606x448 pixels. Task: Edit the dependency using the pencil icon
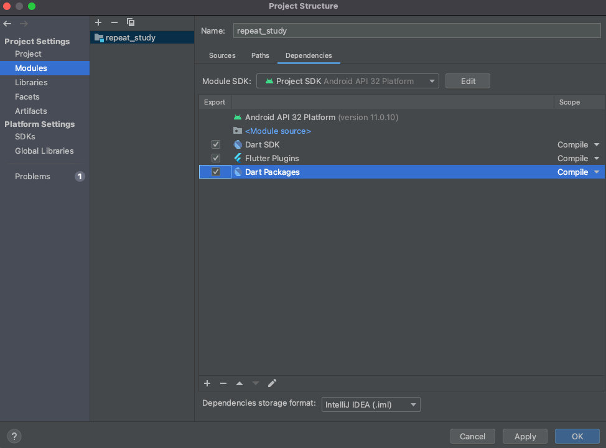point(272,383)
